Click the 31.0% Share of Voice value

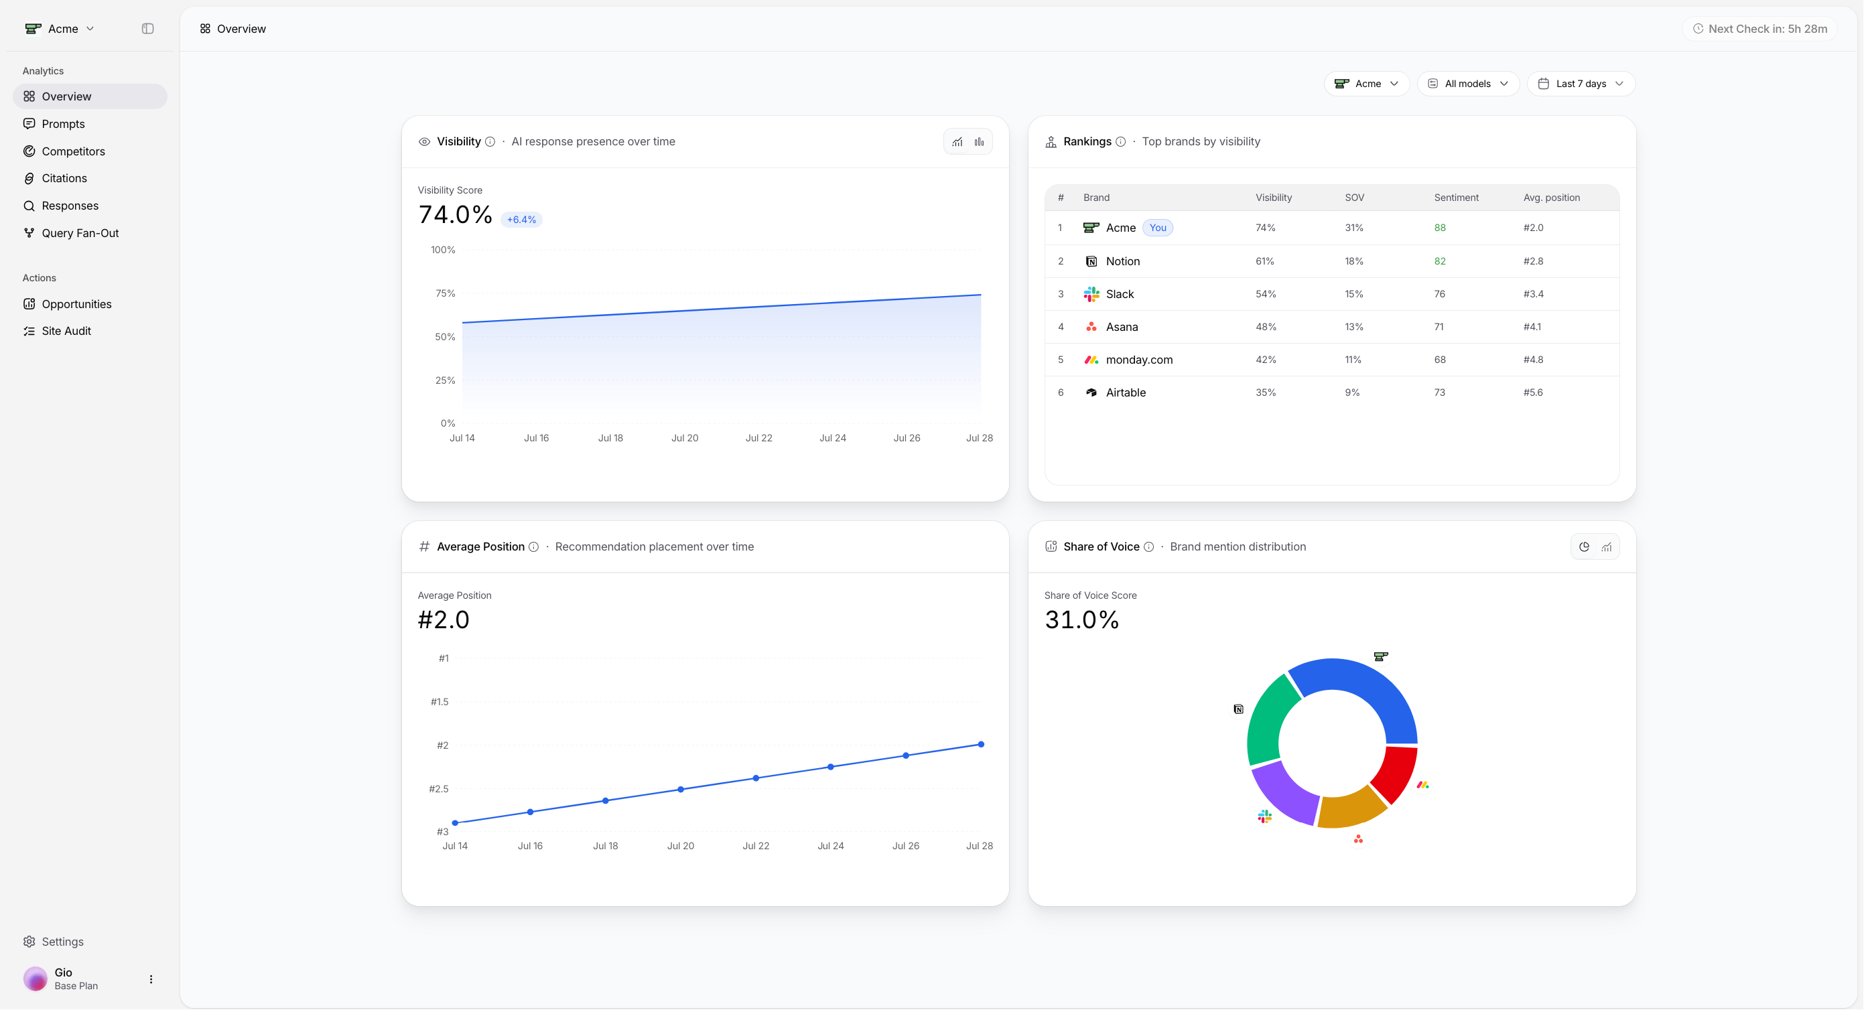click(1082, 620)
